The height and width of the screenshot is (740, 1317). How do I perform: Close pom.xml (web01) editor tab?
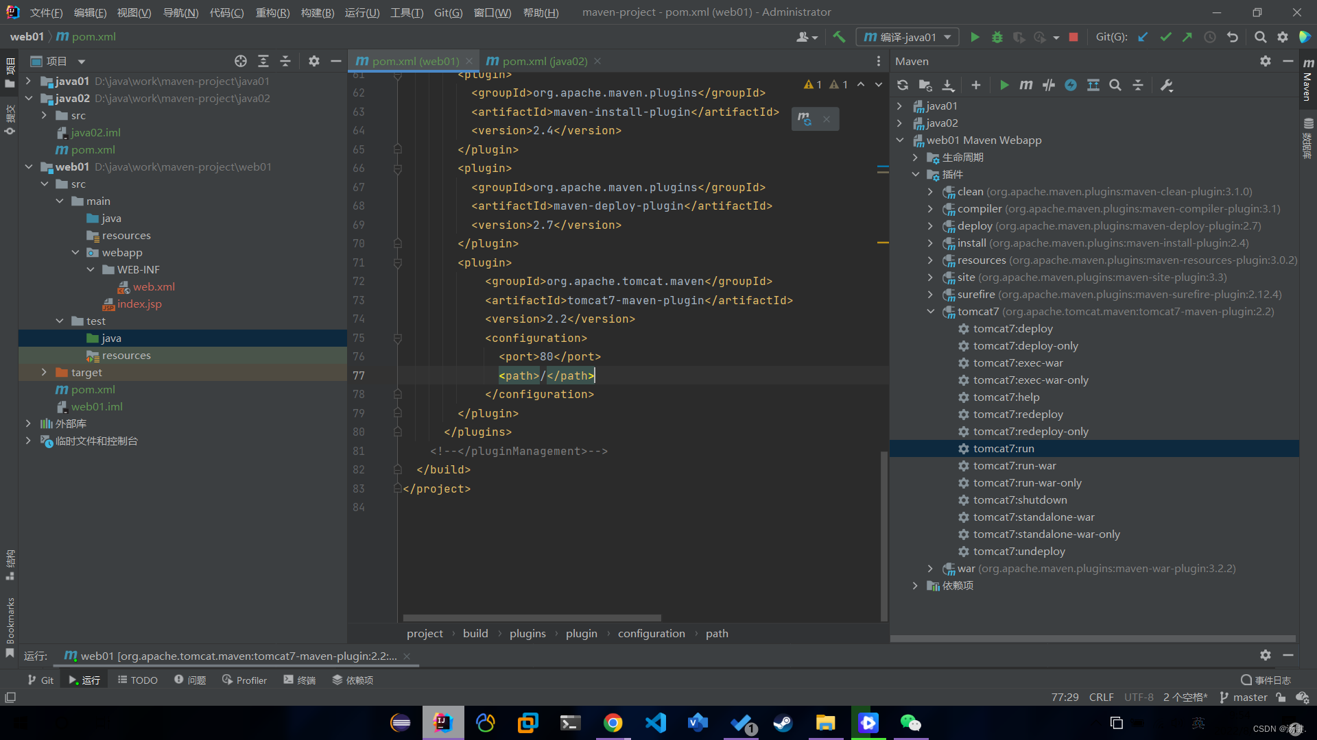point(469,61)
